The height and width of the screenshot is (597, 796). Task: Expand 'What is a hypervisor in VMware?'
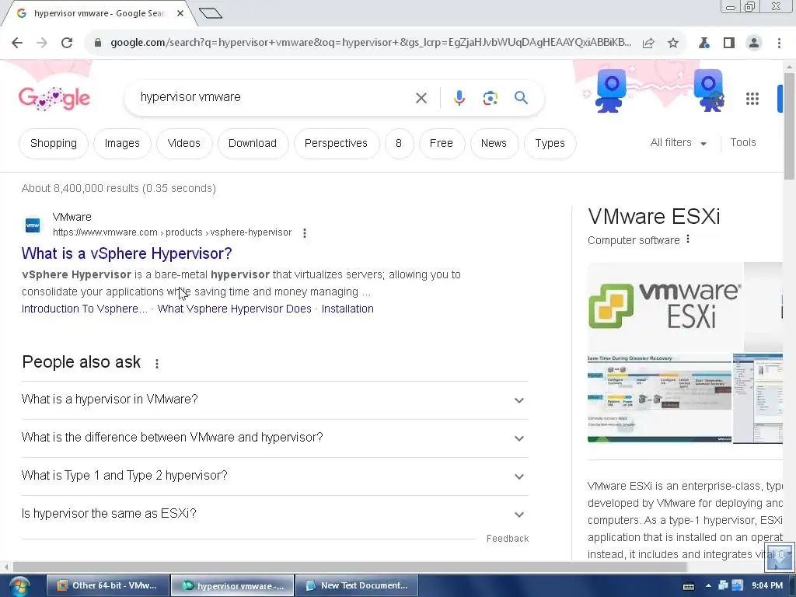[274, 400]
